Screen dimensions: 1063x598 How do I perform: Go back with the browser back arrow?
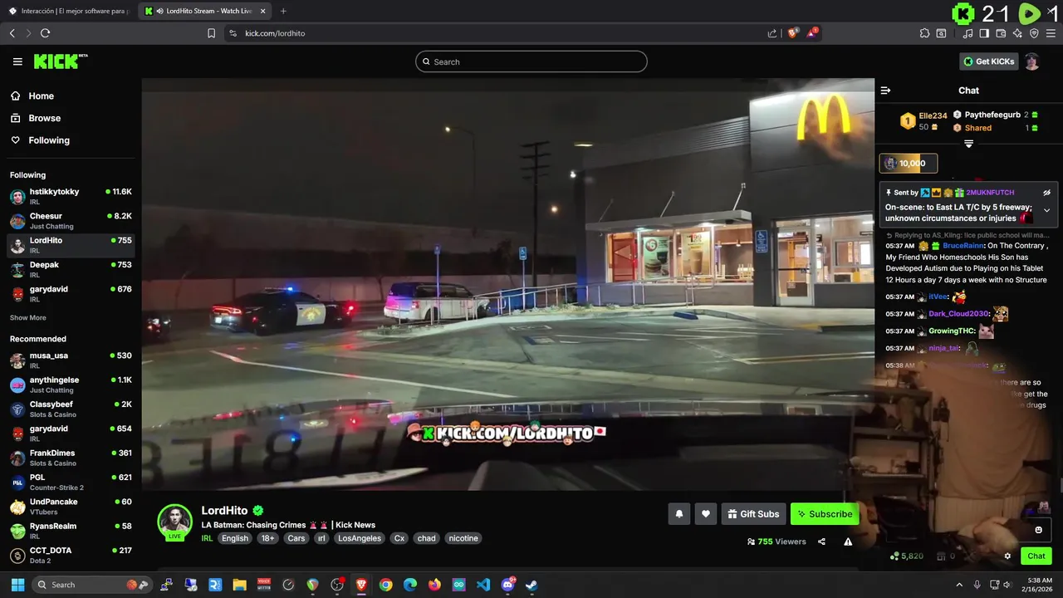click(12, 33)
